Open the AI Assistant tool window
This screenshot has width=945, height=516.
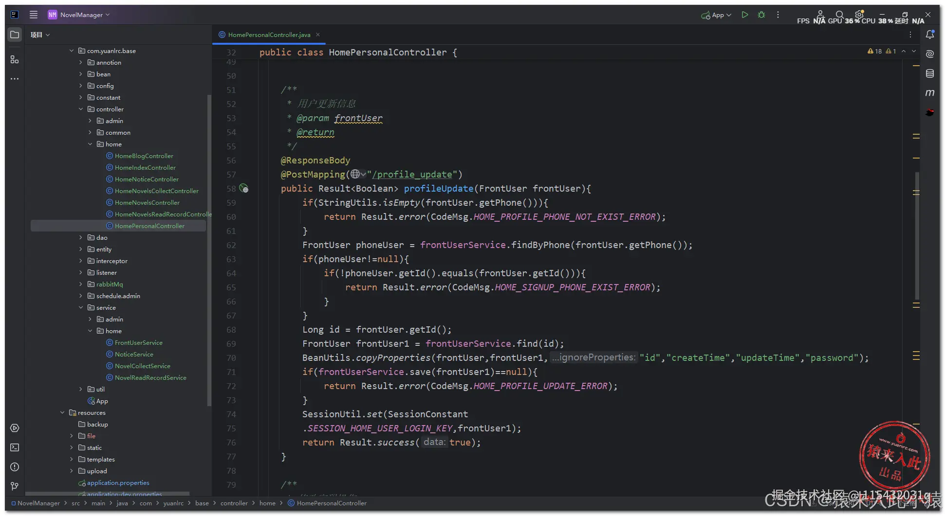(930, 54)
